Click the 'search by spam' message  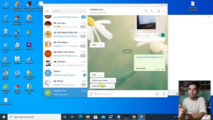pyautogui.click(x=103, y=86)
